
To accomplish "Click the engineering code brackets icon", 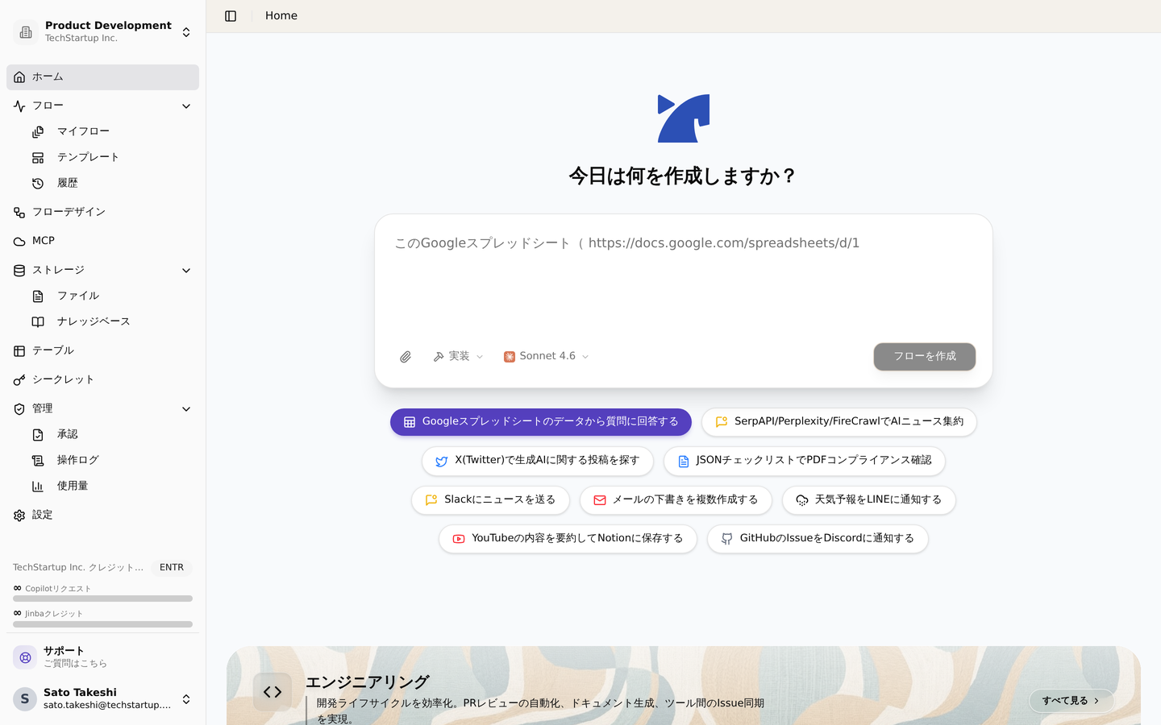I will pos(273,692).
